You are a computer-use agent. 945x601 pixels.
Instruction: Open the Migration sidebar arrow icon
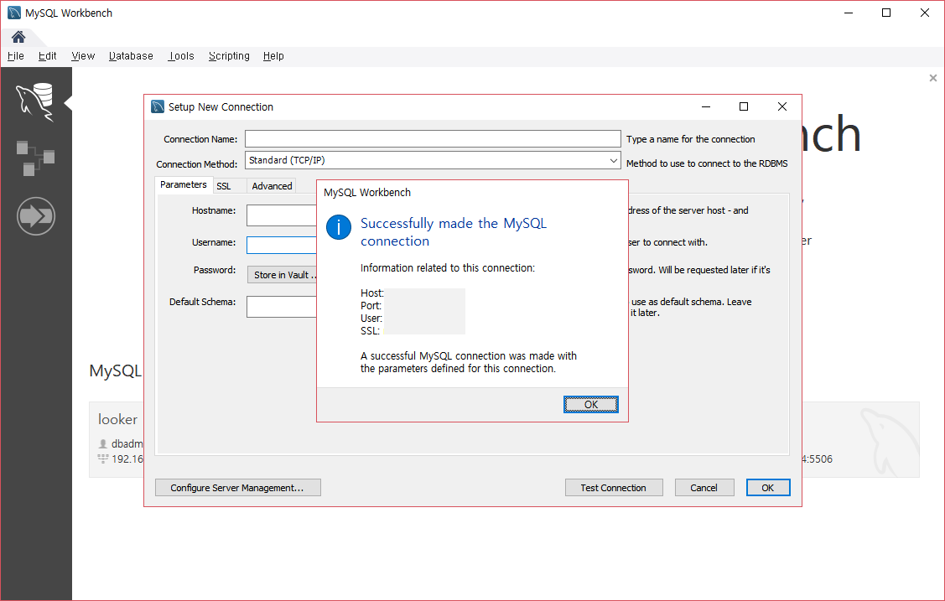click(35, 215)
